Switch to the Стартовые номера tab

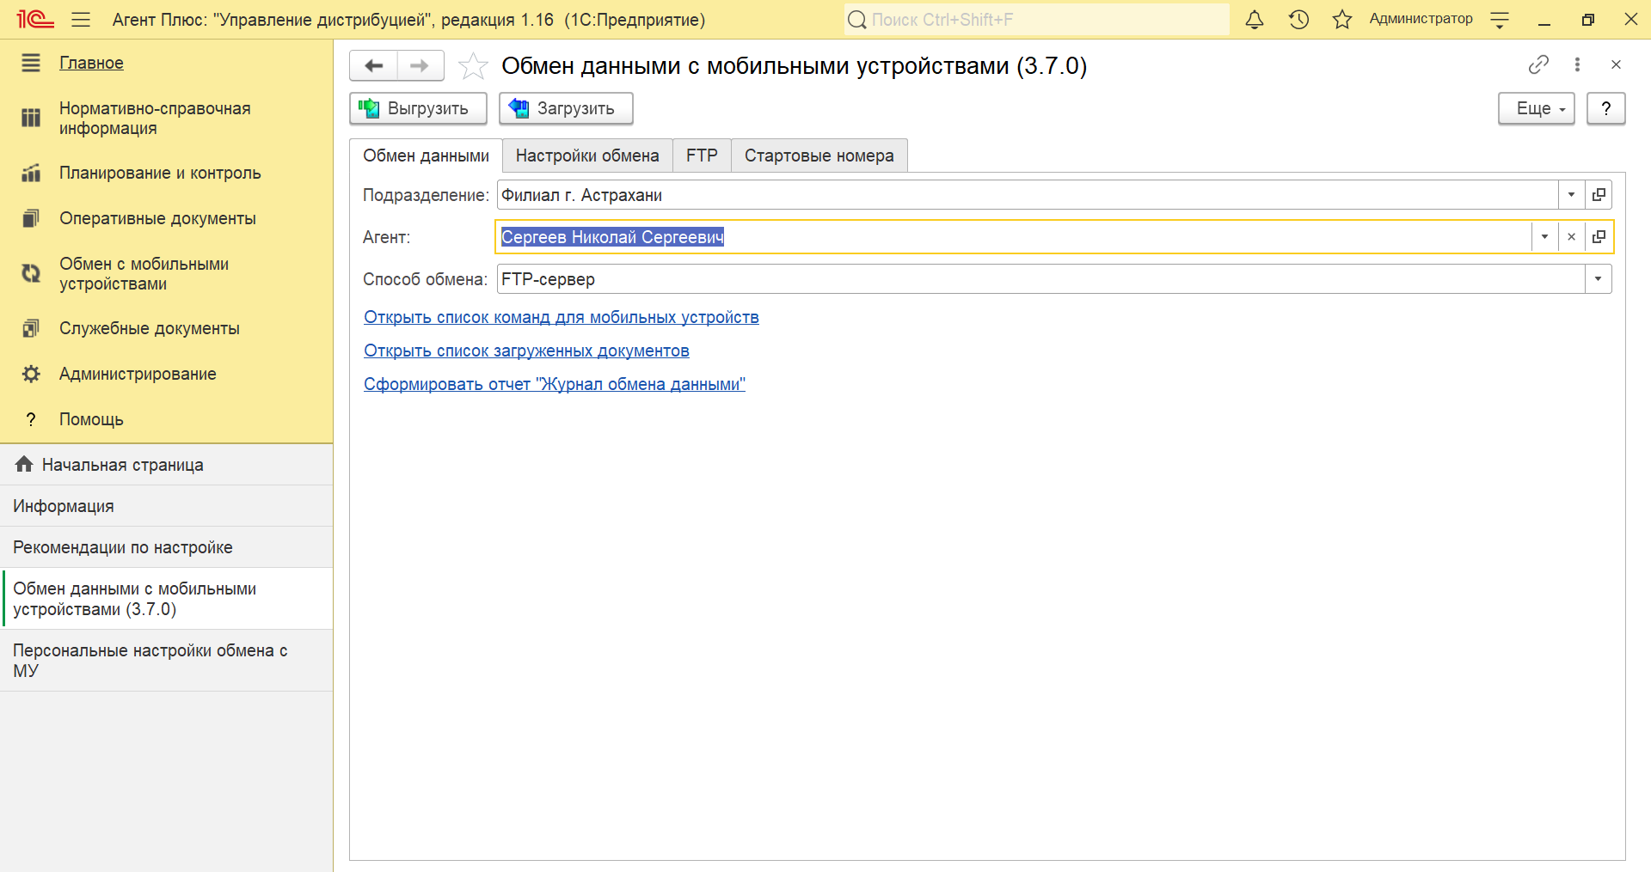click(x=819, y=155)
